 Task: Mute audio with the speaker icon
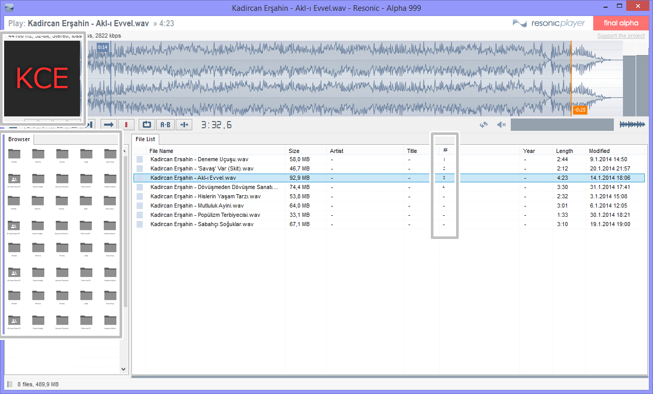(x=500, y=125)
